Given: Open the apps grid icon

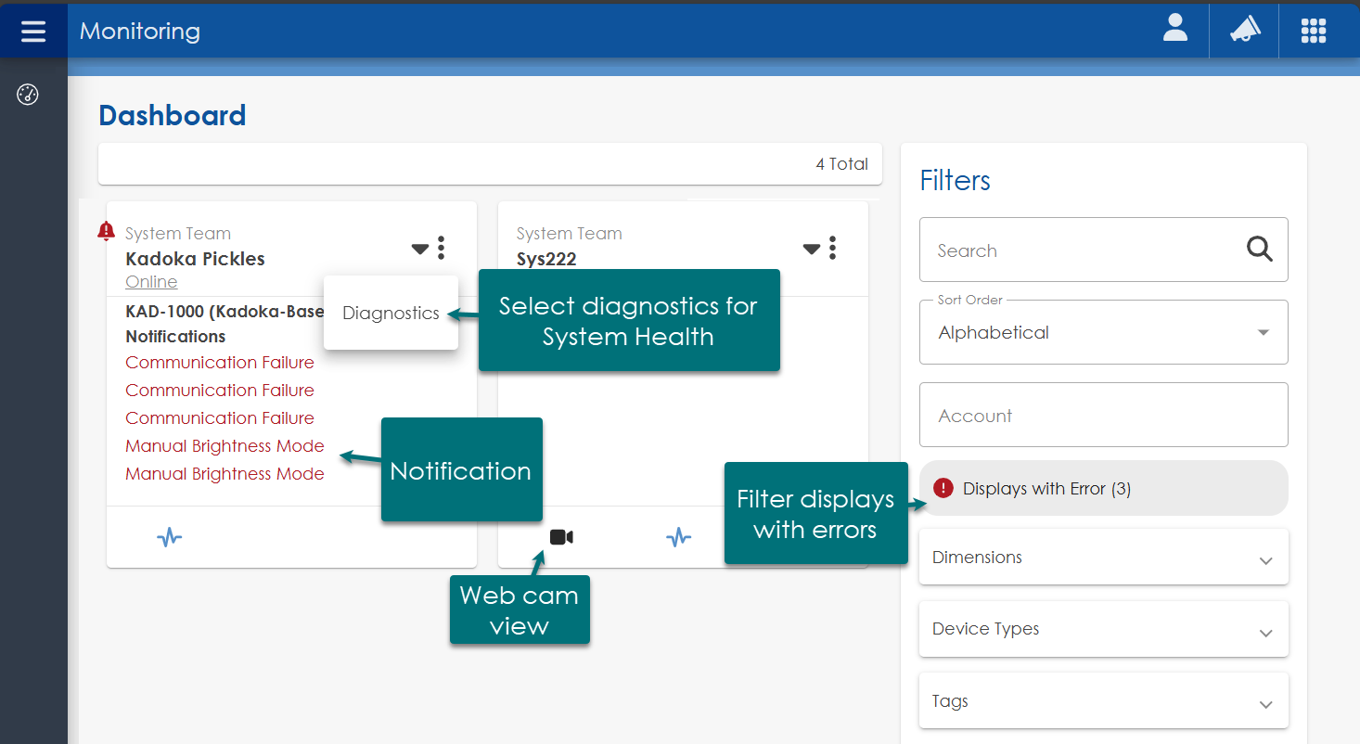Looking at the screenshot, I should tap(1314, 31).
